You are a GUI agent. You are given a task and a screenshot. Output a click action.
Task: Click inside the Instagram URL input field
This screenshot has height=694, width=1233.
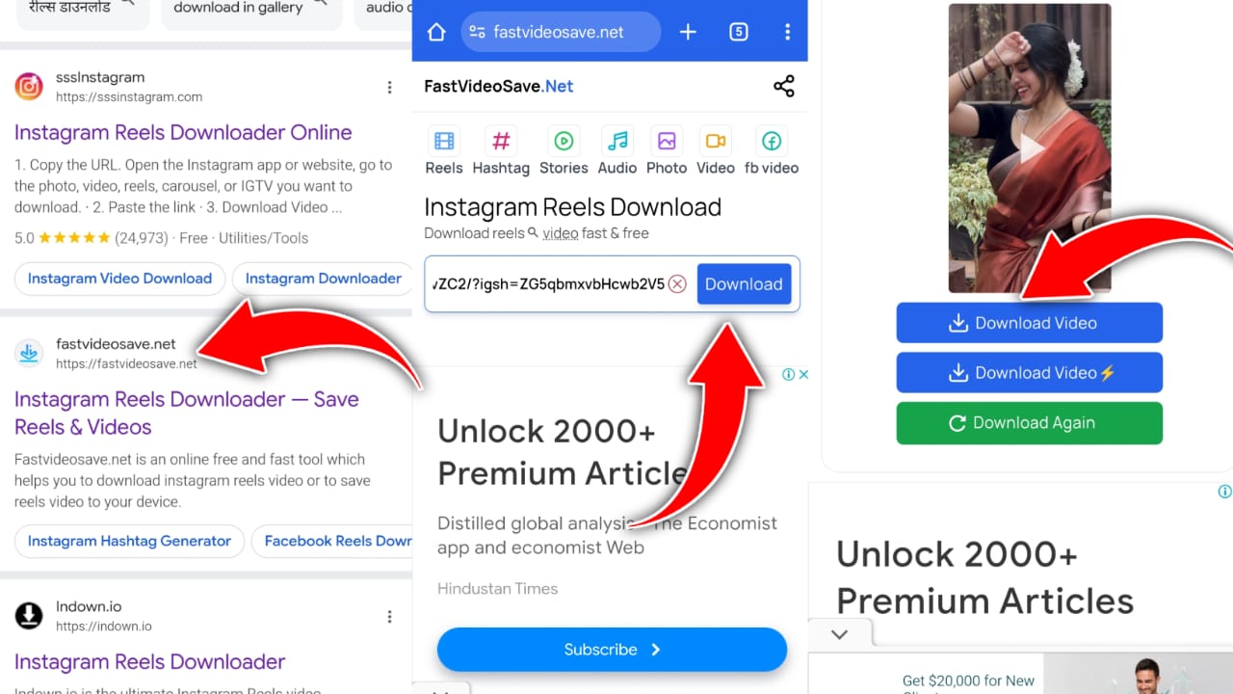549,284
